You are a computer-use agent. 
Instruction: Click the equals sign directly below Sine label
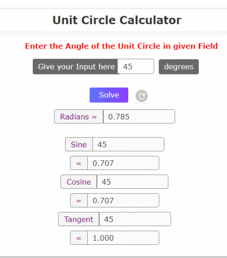click(x=79, y=163)
